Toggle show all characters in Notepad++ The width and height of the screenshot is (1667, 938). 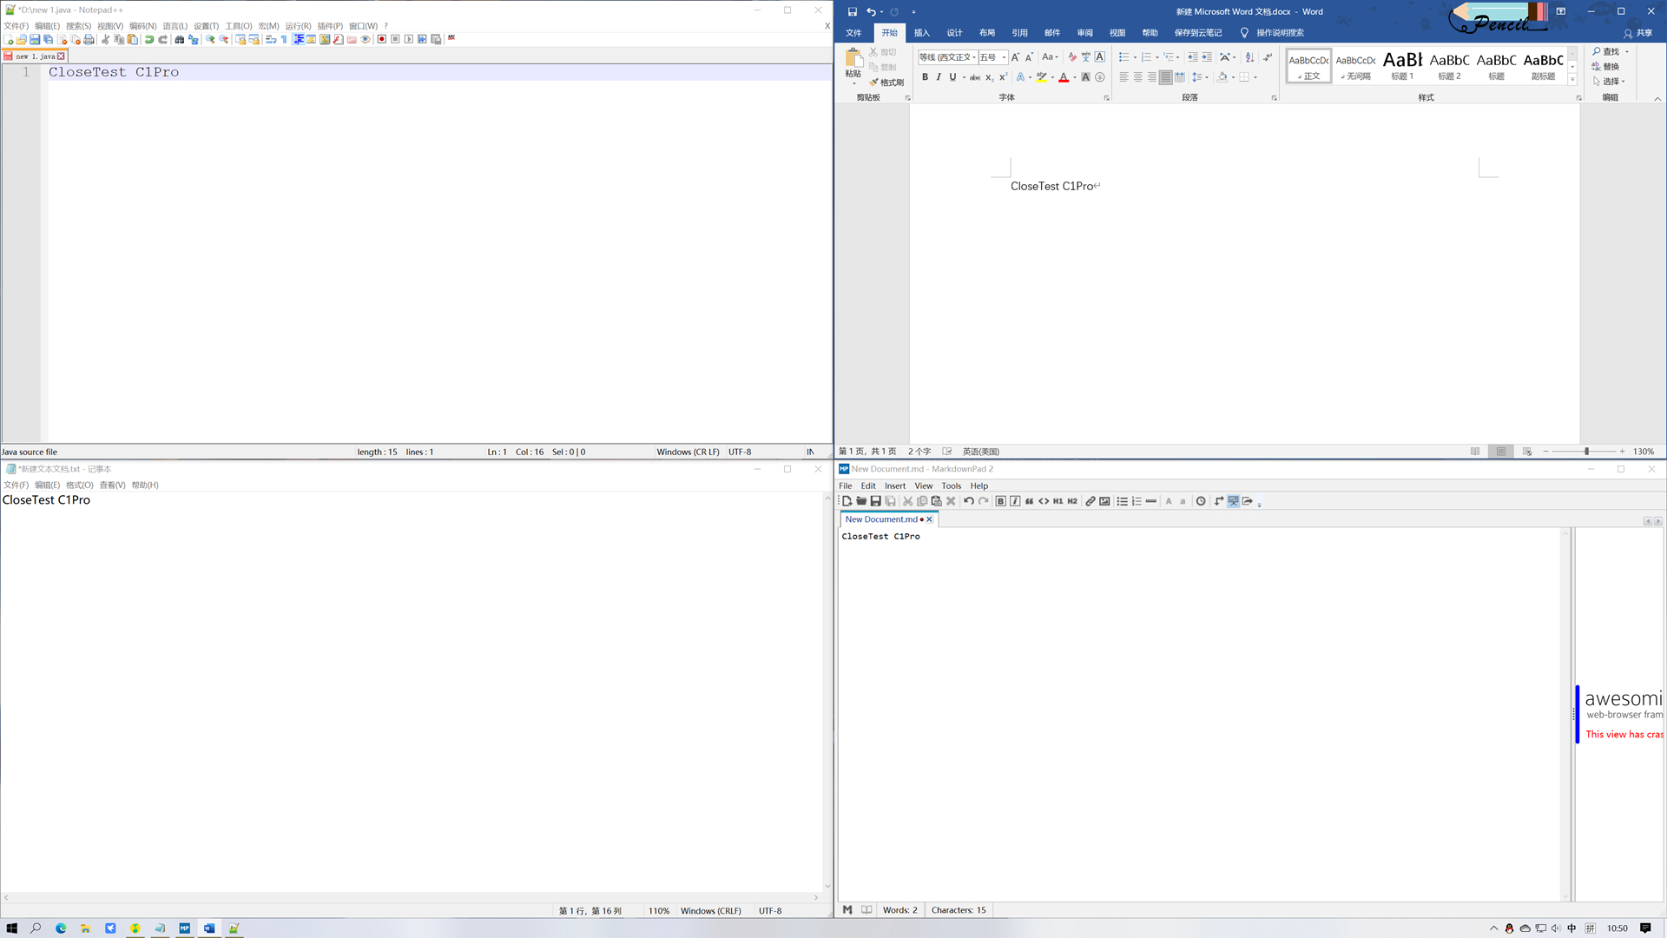tap(284, 39)
